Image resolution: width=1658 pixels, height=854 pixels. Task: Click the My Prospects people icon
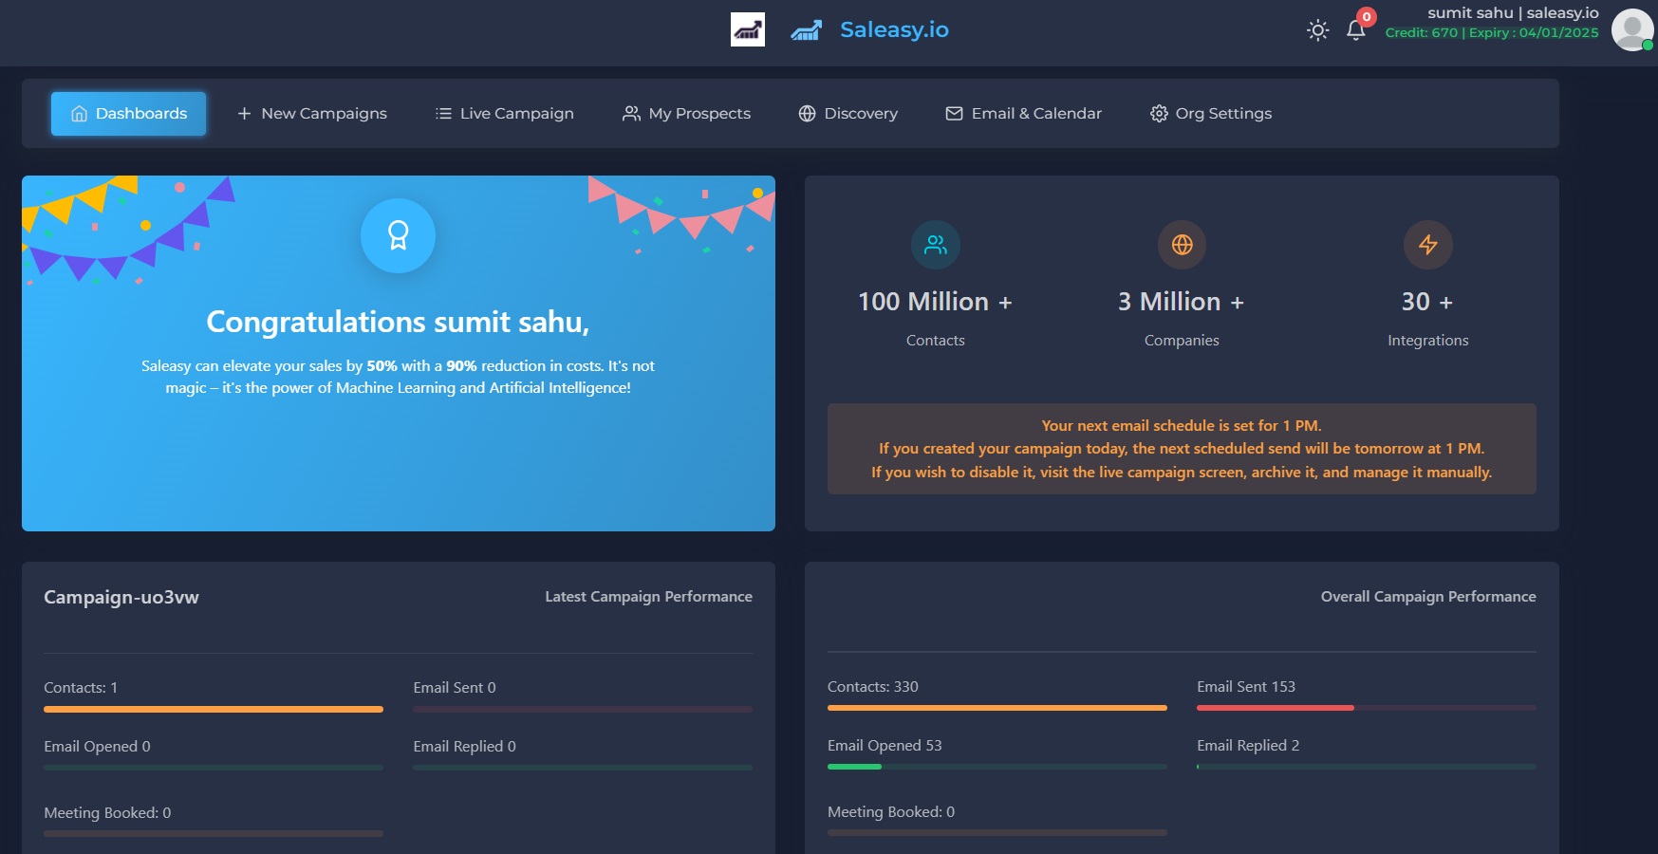pyautogui.click(x=631, y=114)
